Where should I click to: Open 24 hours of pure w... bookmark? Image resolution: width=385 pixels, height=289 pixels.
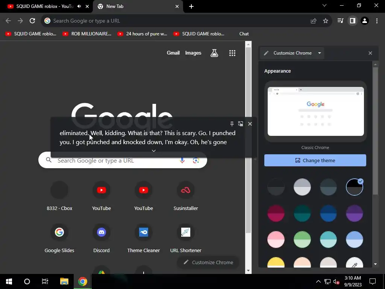pos(142,34)
